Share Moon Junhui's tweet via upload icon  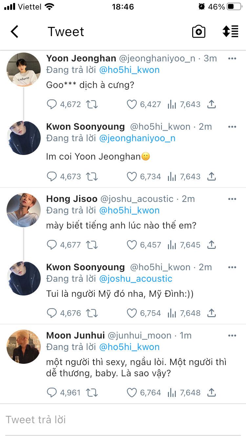coord(212,392)
